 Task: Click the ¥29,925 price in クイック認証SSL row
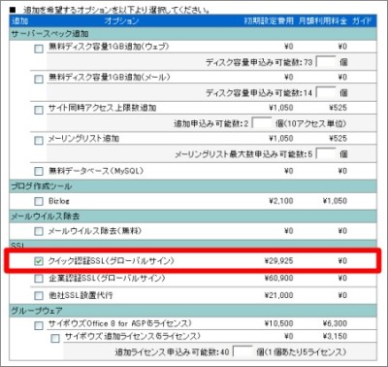279,261
